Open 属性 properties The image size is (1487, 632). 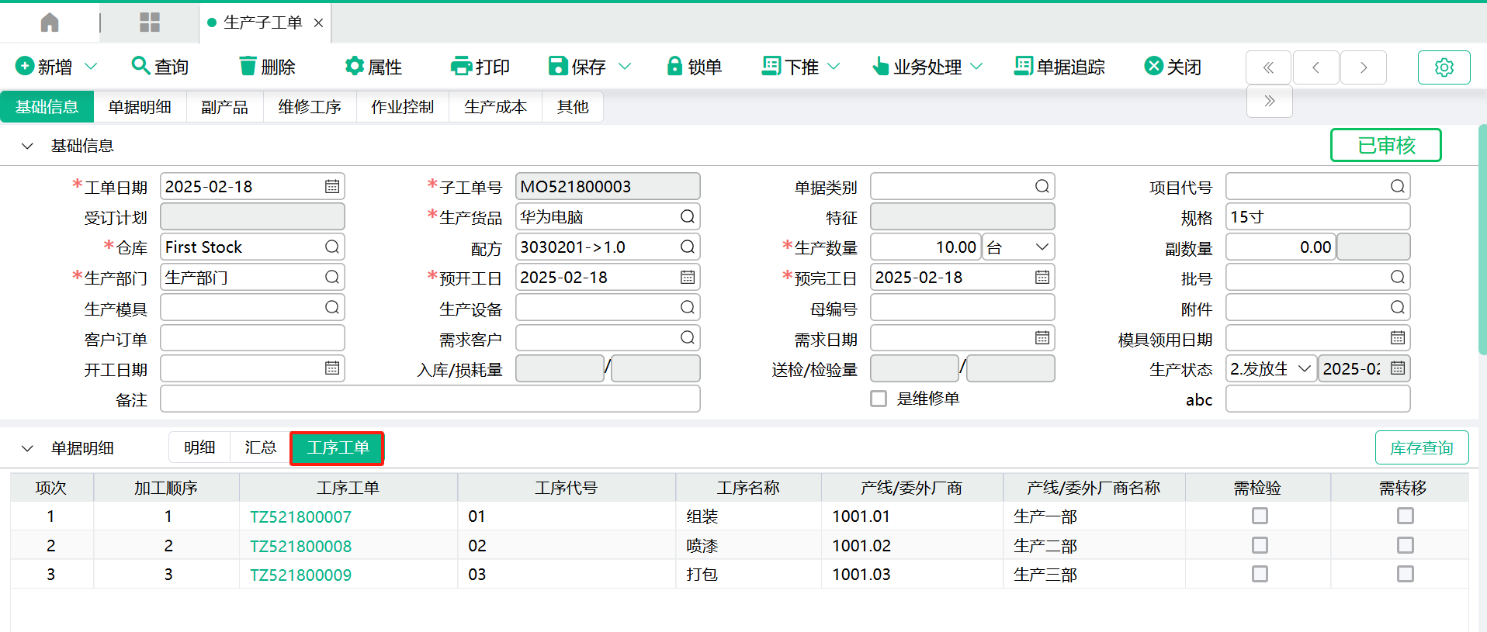[x=373, y=67]
